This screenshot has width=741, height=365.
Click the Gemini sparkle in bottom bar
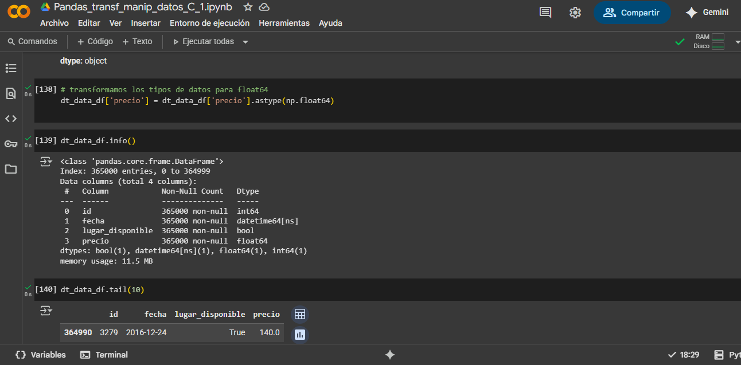pos(390,355)
